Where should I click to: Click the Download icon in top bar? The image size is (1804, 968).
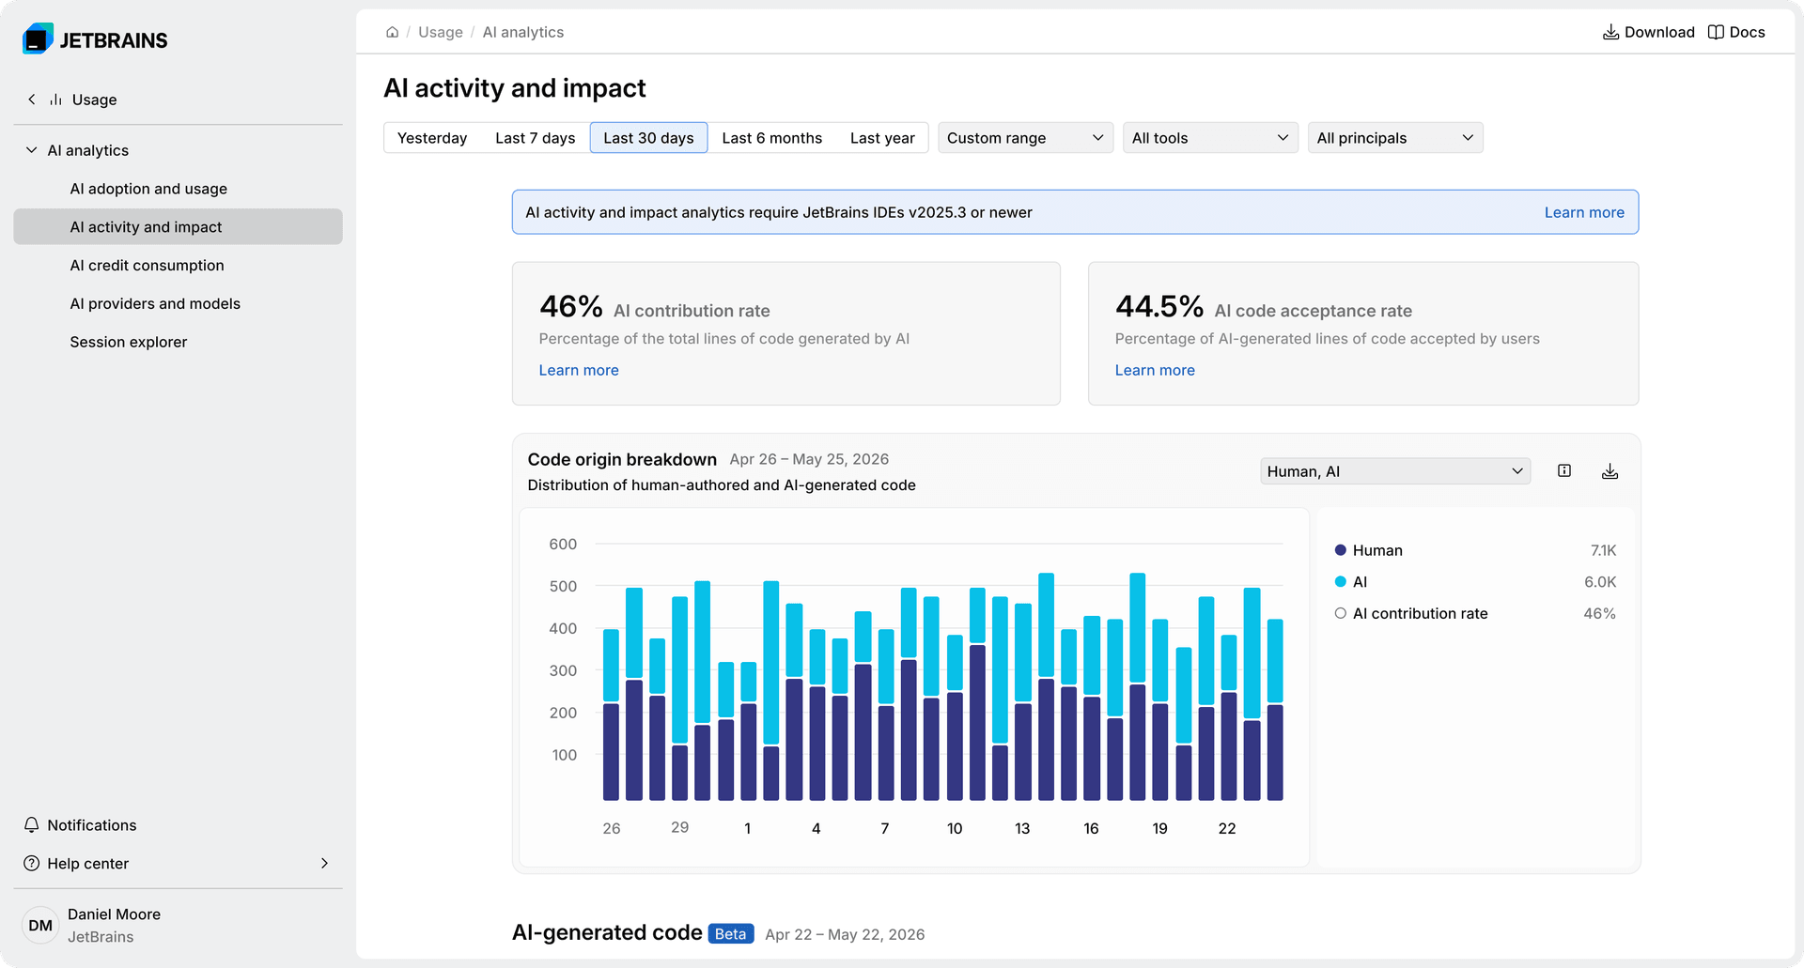click(1610, 32)
